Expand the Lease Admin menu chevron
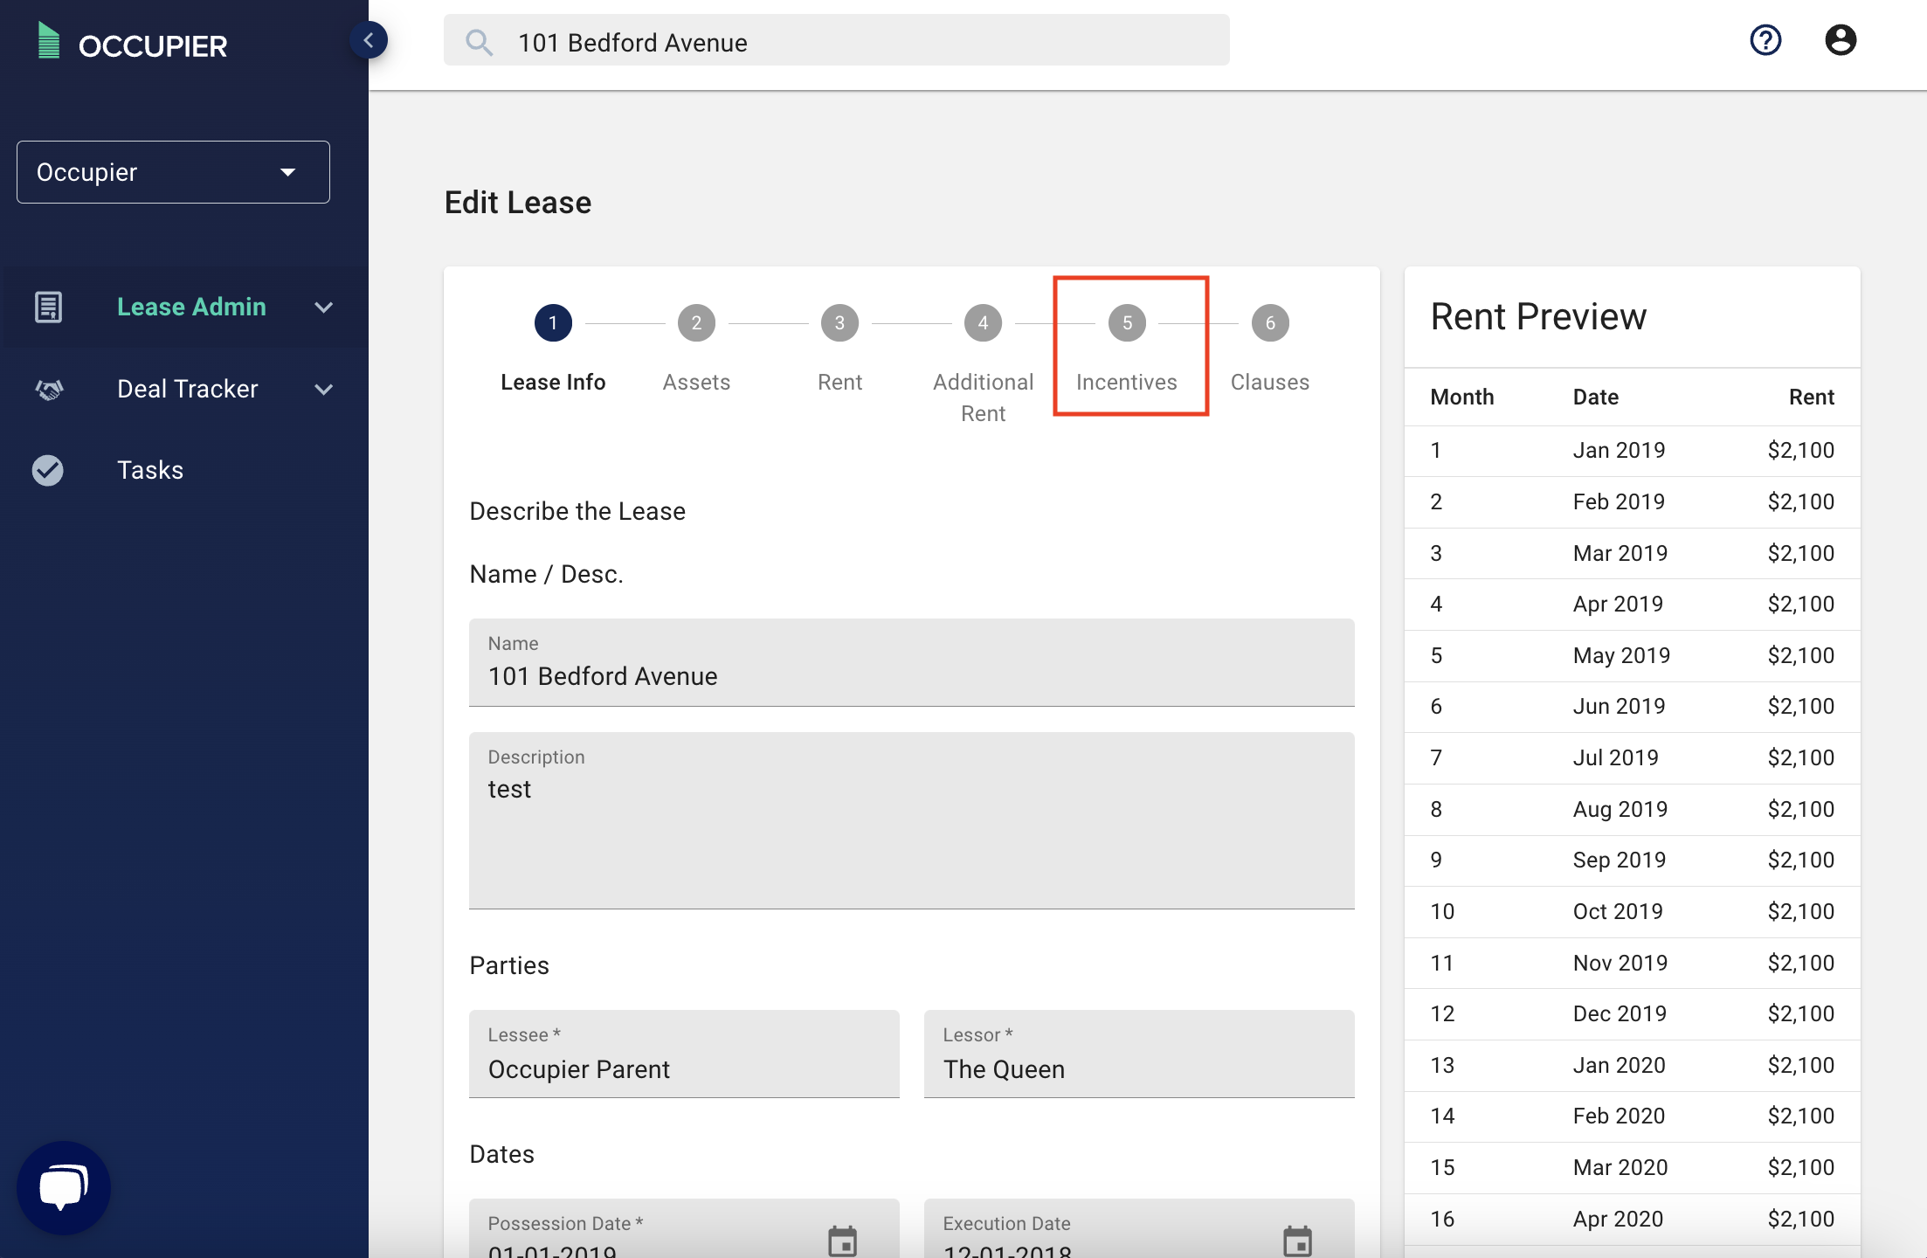 click(x=324, y=308)
